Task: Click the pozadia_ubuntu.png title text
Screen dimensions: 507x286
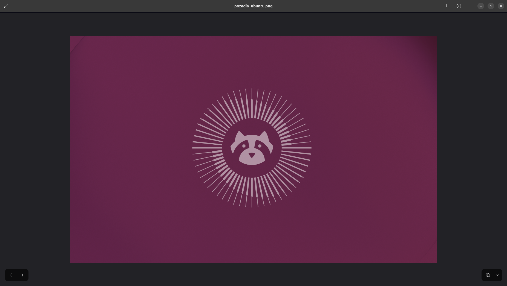Action: 253,6
